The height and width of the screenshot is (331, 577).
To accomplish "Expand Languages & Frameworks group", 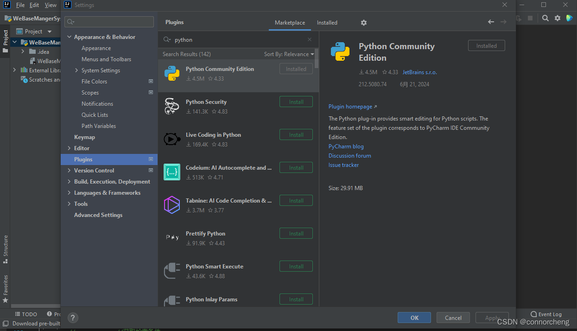I will click(x=70, y=193).
